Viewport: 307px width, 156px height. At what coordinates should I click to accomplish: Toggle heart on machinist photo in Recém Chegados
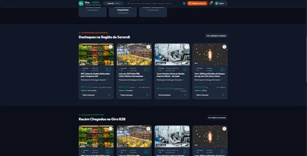pyautogui.click(x=186, y=129)
